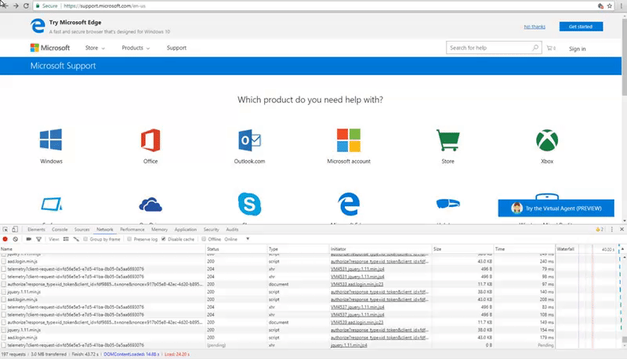
Task: Click the DevTools warnings counter
Action: [600, 230]
